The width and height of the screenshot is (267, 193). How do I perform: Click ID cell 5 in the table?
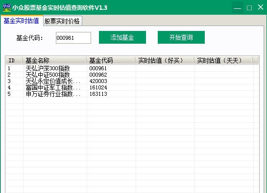tap(9, 94)
